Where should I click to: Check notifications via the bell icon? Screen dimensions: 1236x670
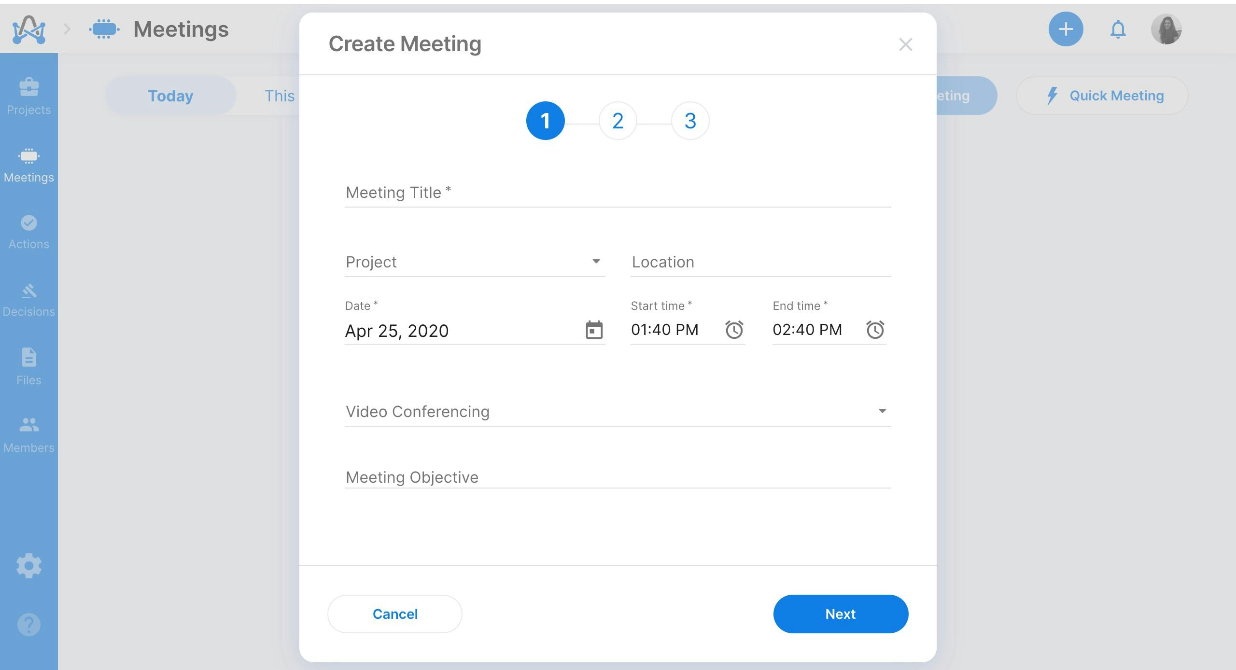point(1118,29)
